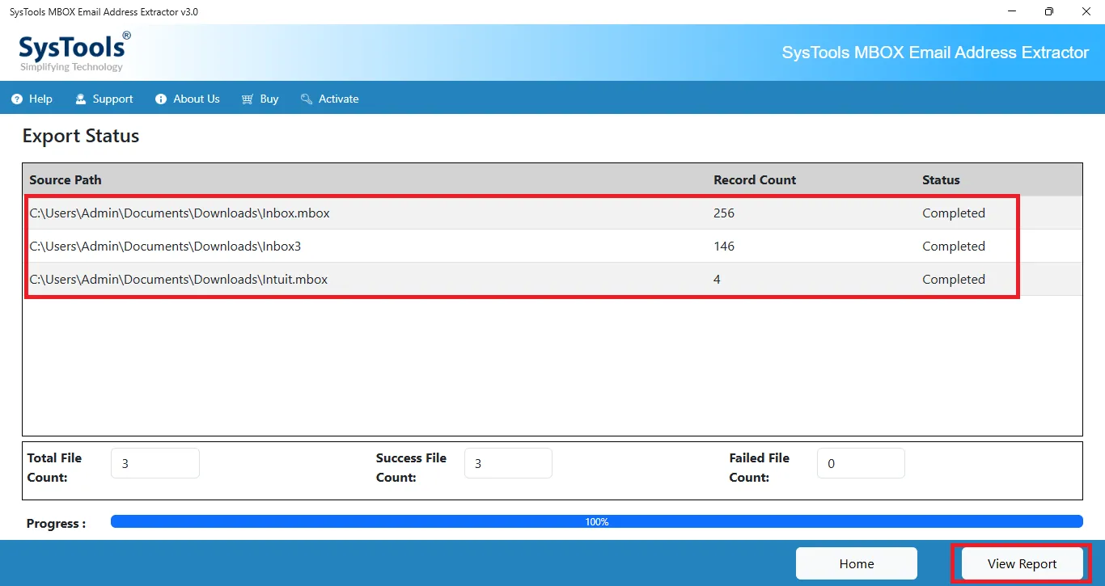The image size is (1105, 586).
Task: Click the Source Path column header
Action: (x=66, y=180)
